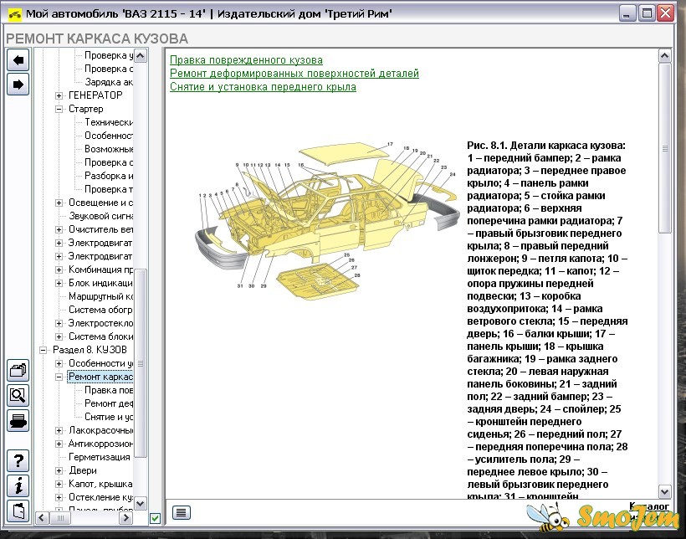This screenshot has height=539, width=686.
Task: Collapse the Стартер tree node
Action: [x=59, y=109]
